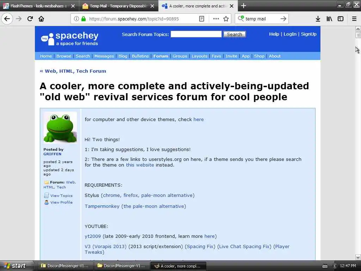
Task: Open the Messages nav item
Action: point(104,56)
